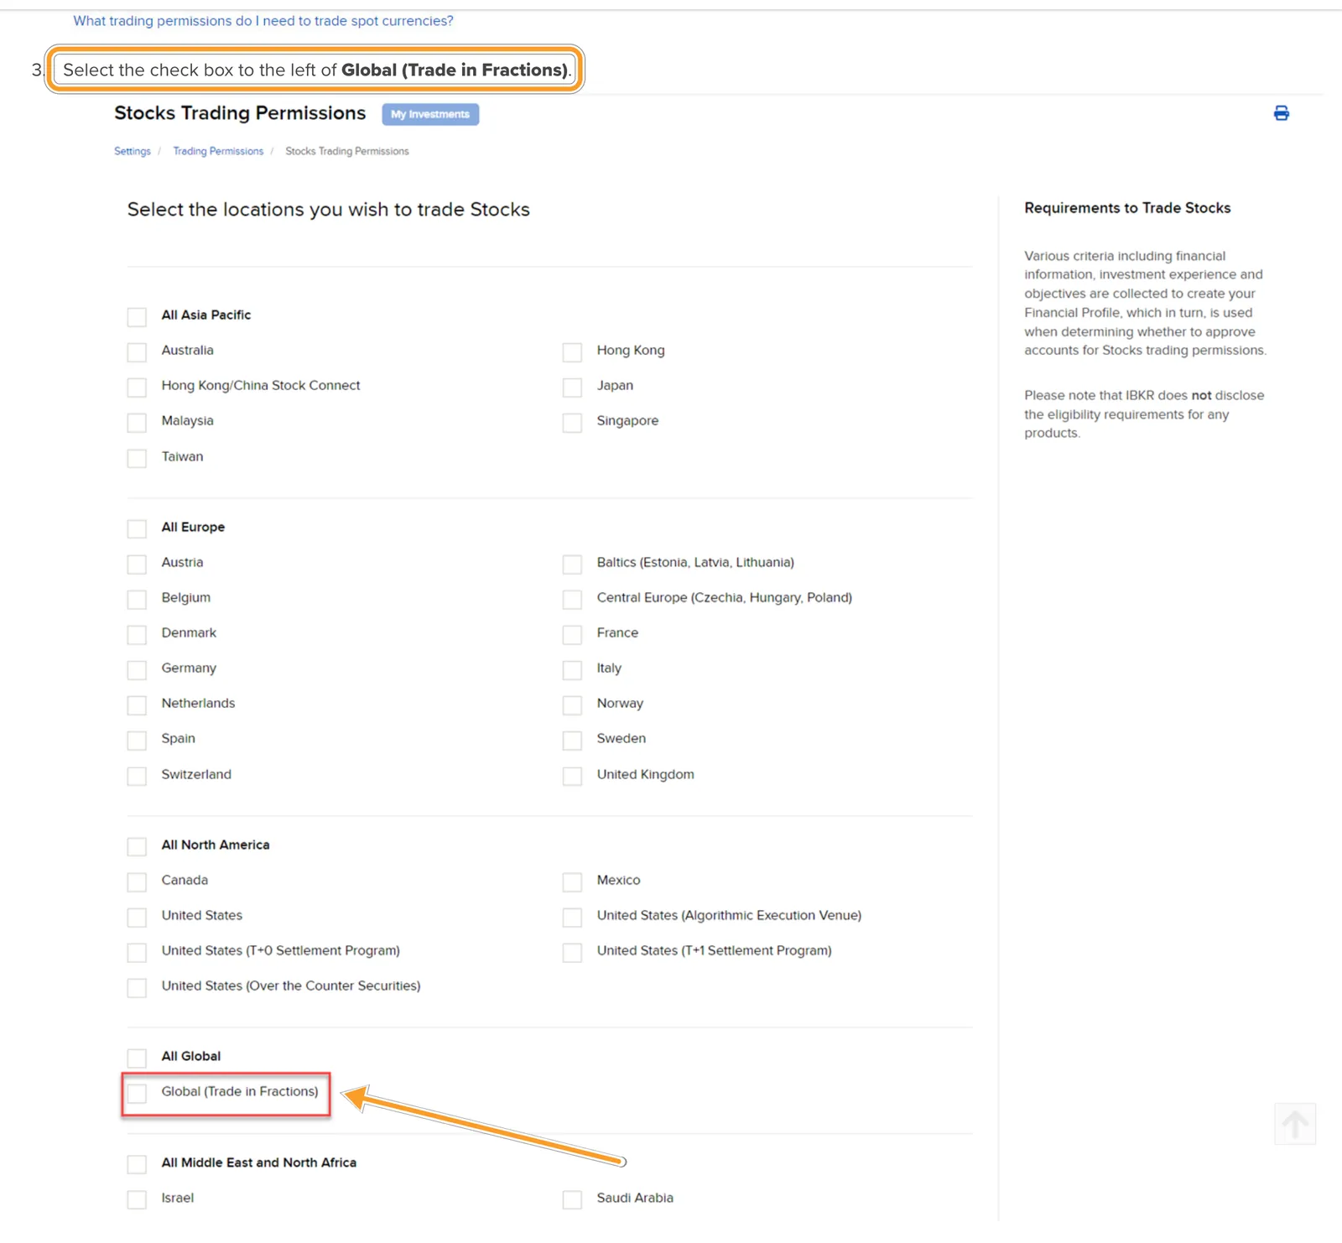Select United States (T+1 Settlement Program)
The height and width of the screenshot is (1243, 1342).
click(x=572, y=952)
